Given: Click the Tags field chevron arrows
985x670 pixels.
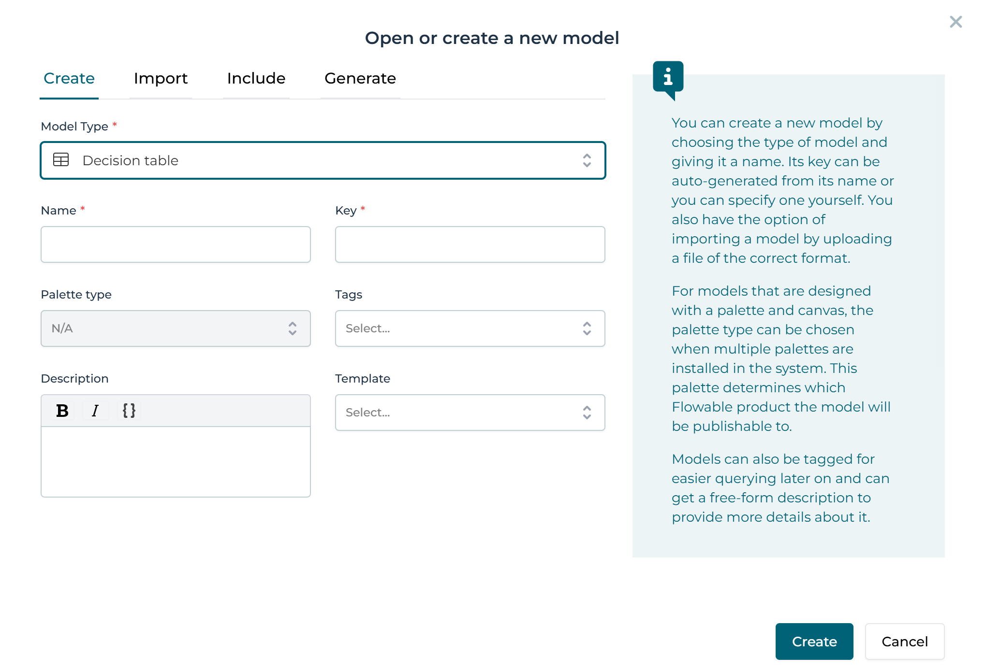Looking at the screenshot, I should pyautogui.click(x=587, y=328).
